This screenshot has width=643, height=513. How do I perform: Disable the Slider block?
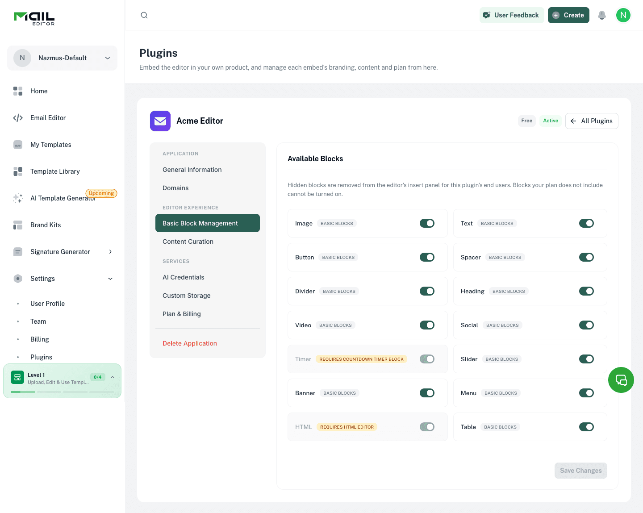tap(587, 359)
